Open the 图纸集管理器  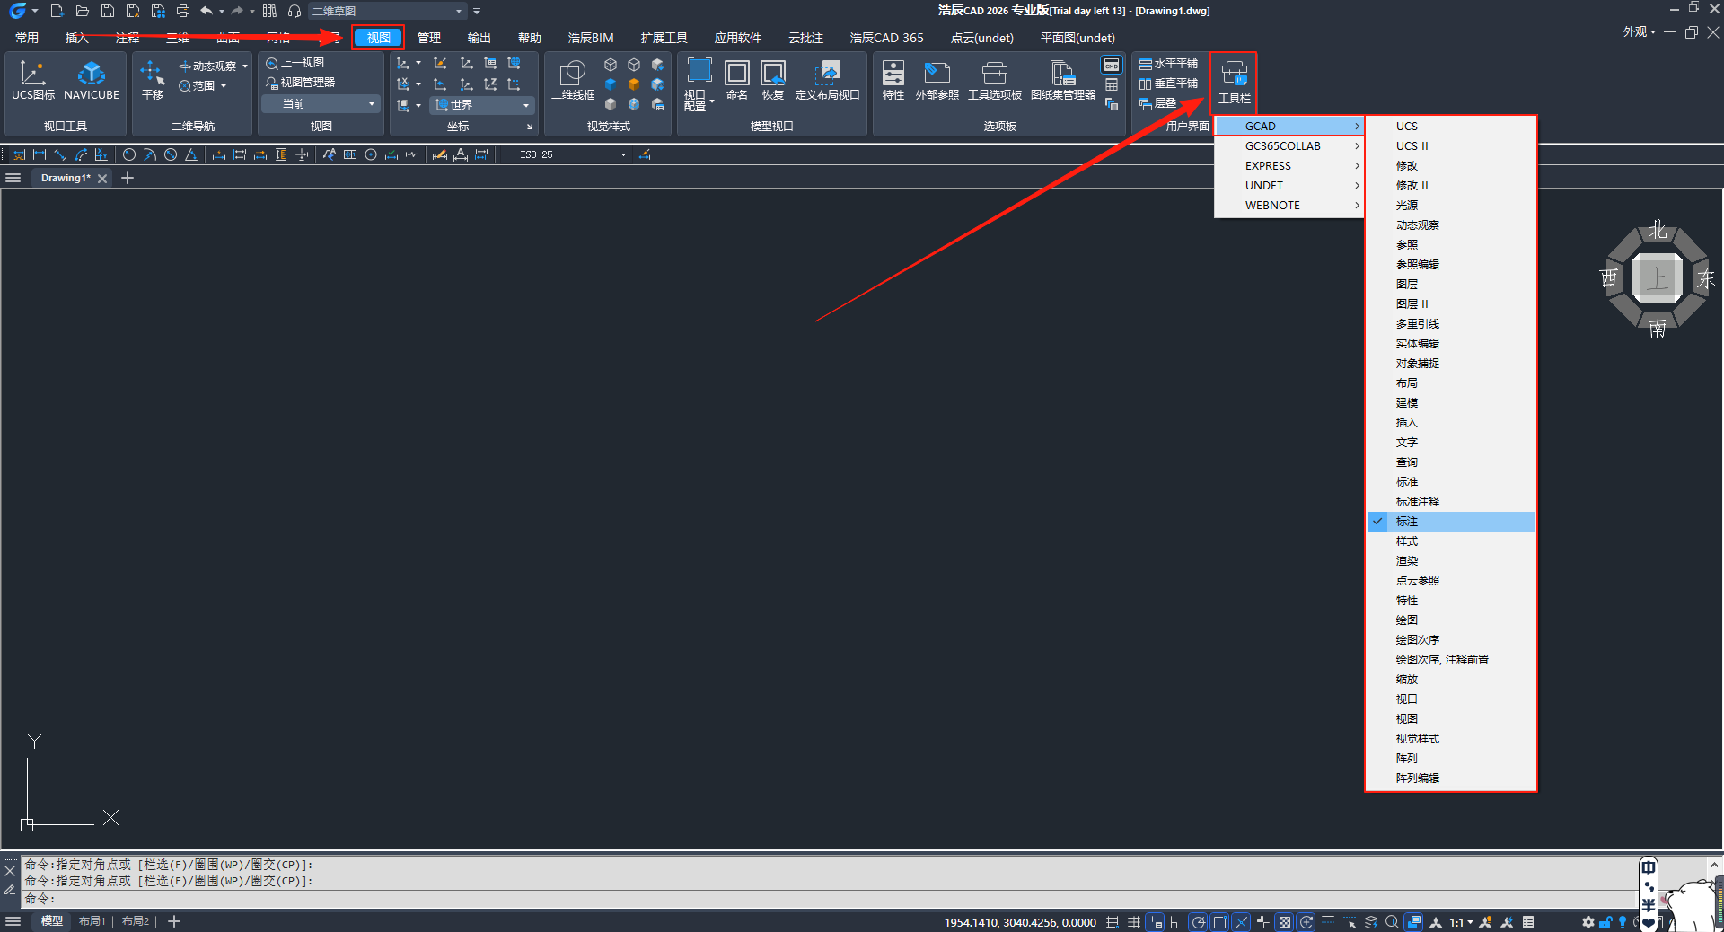[1062, 80]
